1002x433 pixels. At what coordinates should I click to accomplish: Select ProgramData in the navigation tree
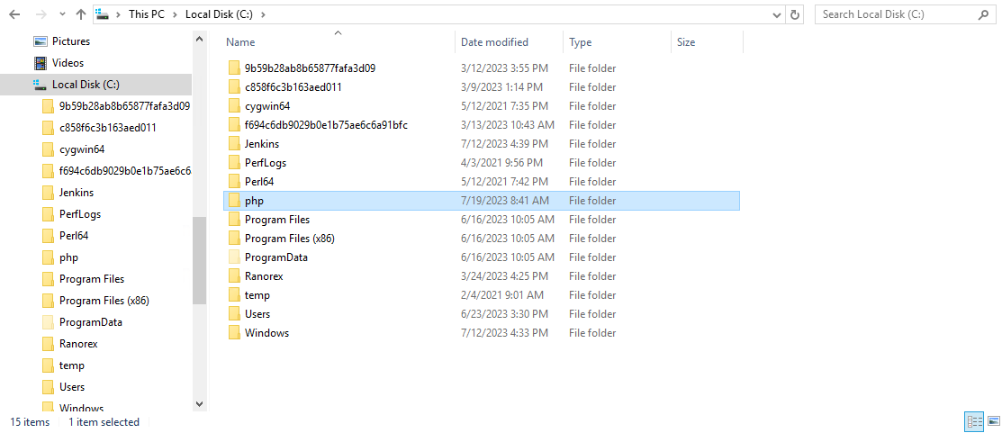[90, 322]
